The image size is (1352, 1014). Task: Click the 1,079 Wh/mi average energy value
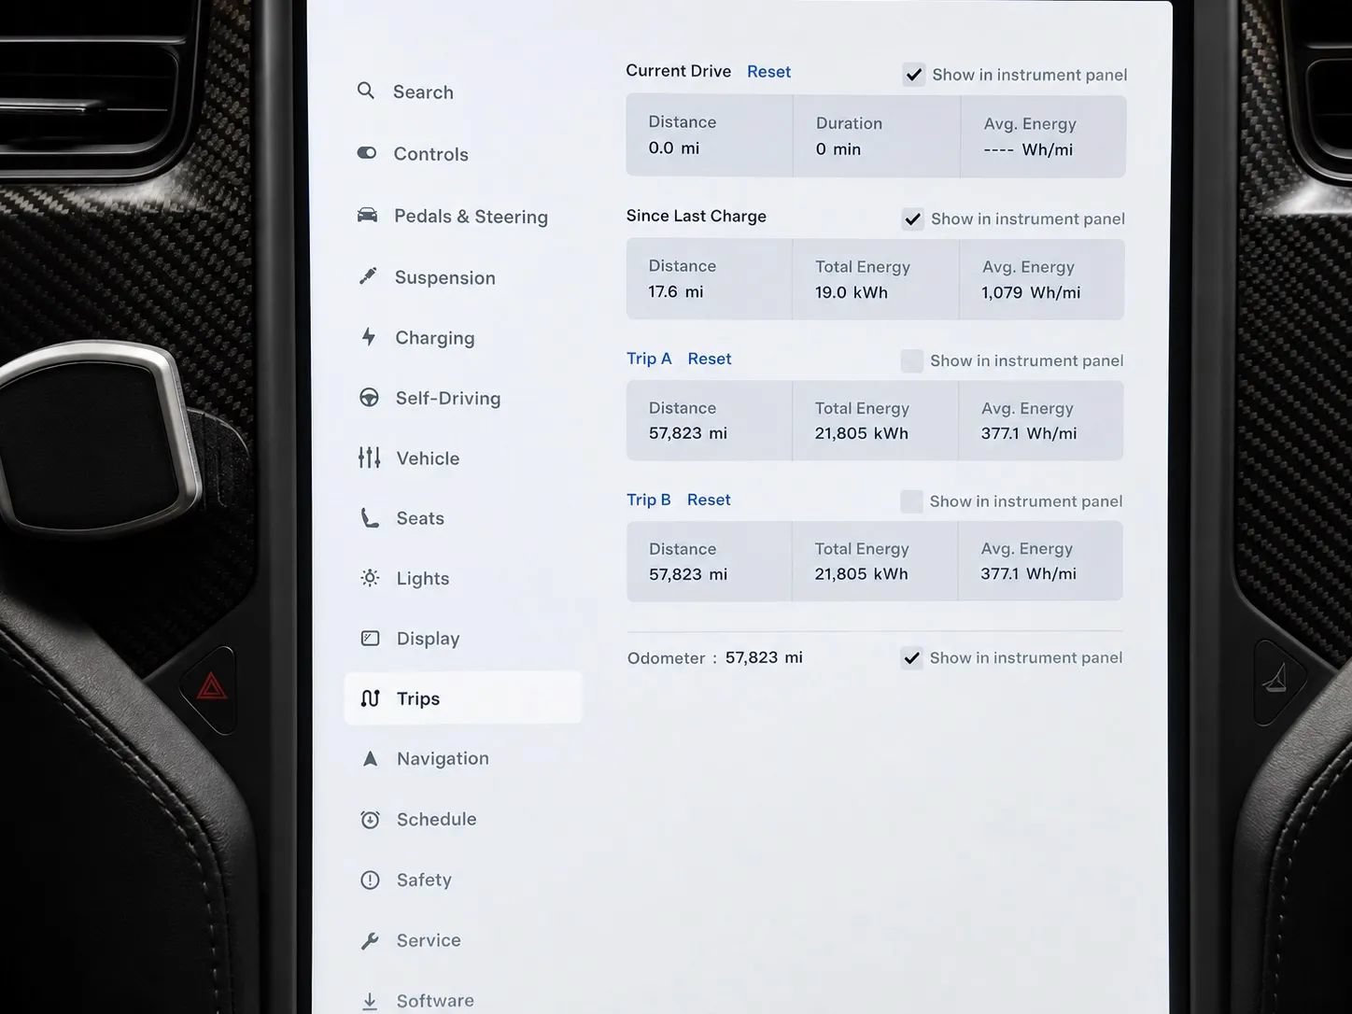pyautogui.click(x=1031, y=292)
